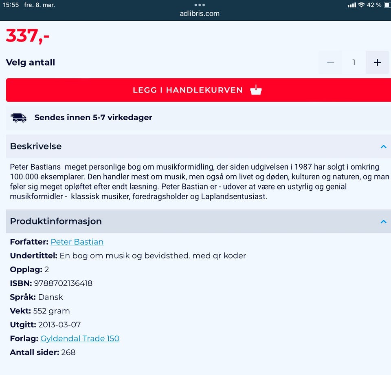Collapse the Beskrivelse section chevron

click(384, 146)
